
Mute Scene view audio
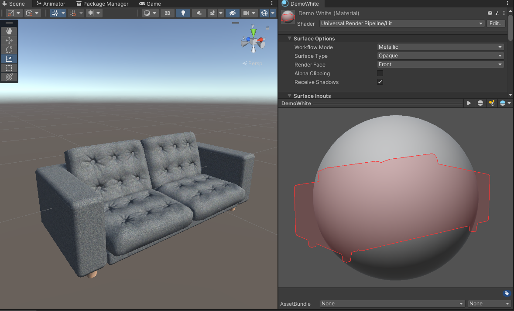[199, 13]
